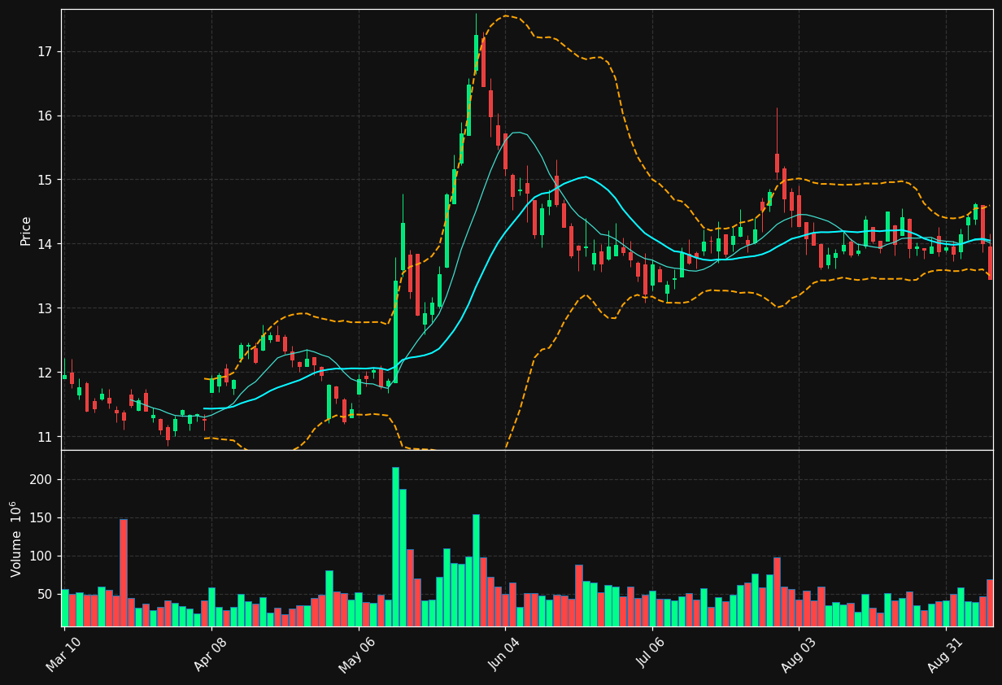Select the tallest red volume bar in March

coord(123,573)
